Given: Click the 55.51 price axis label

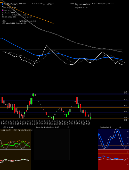Looking at the screenshot, I should [x=125, y=105].
